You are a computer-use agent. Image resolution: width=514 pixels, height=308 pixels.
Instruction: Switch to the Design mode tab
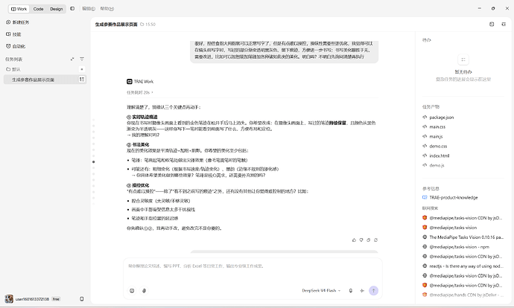57,9
